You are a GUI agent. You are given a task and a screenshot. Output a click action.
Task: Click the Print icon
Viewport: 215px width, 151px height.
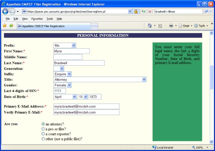tap(171, 26)
